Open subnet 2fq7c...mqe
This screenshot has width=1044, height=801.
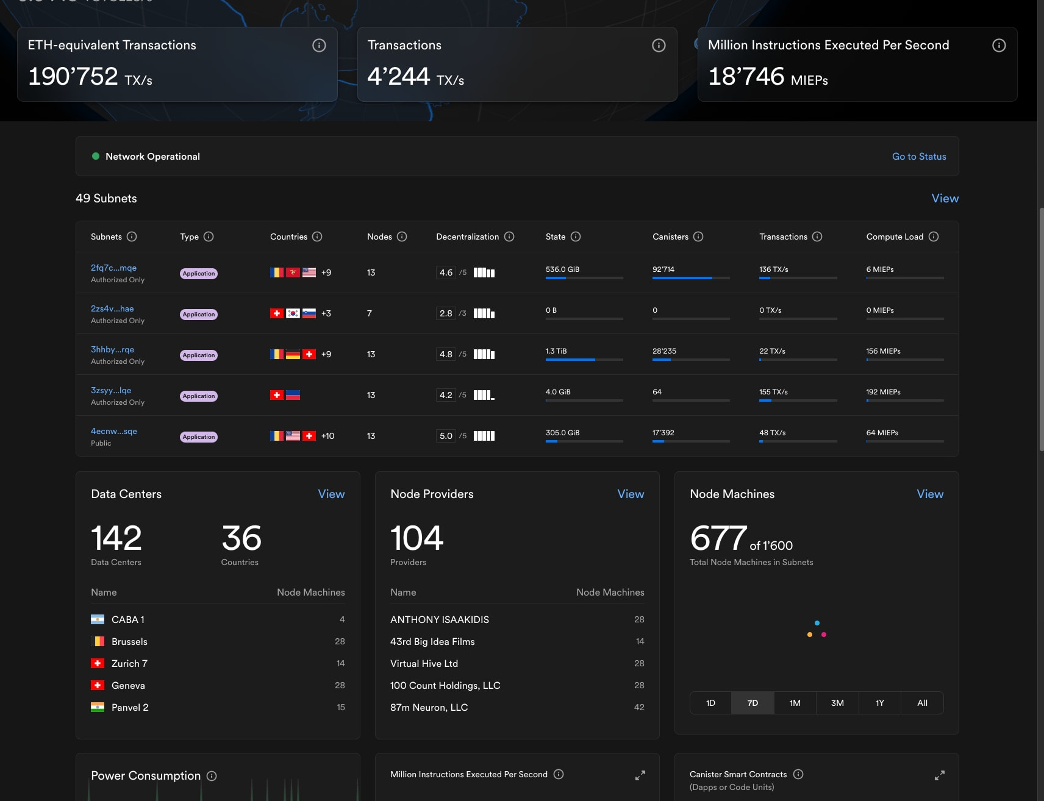[113, 268]
